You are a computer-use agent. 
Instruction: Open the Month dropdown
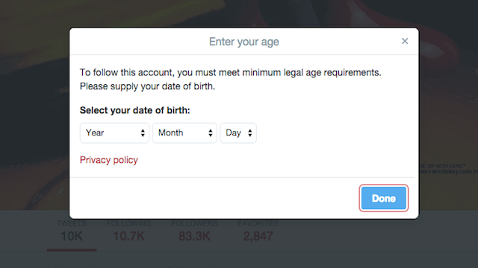click(184, 133)
